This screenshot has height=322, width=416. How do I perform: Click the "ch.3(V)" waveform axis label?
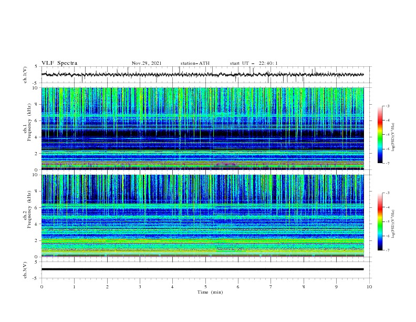(25, 270)
